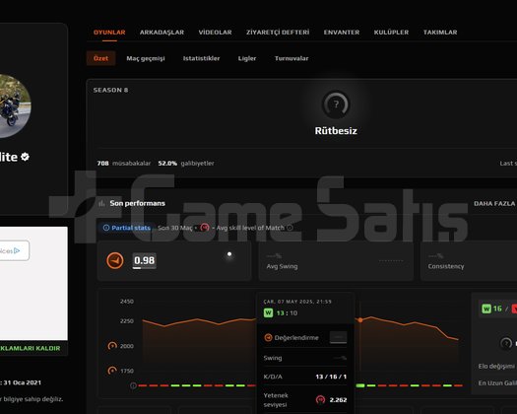The height and width of the screenshot is (414, 517).
Task: Click the ad choices icon in advertisement
Action: point(17,251)
